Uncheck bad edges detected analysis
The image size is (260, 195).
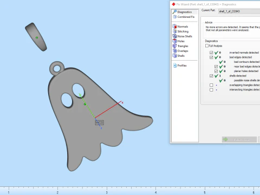[211, 57]
